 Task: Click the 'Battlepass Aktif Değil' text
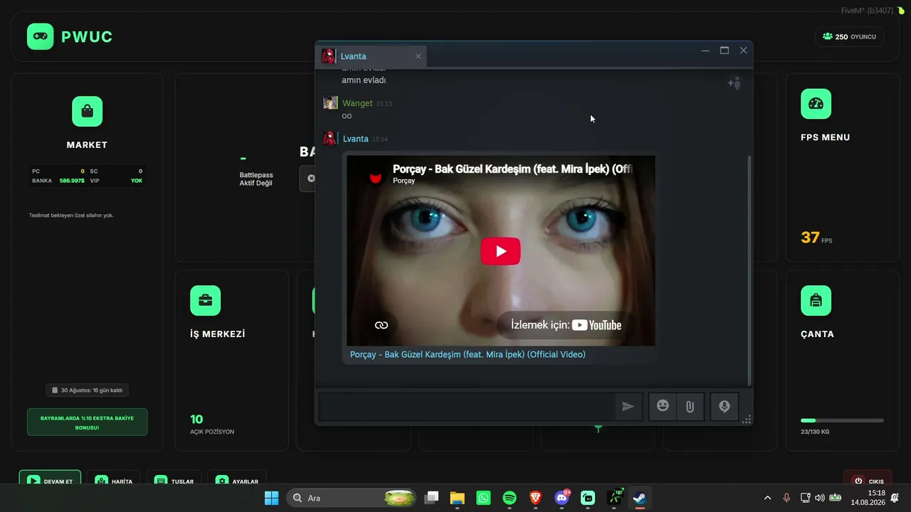click(256, 179)
